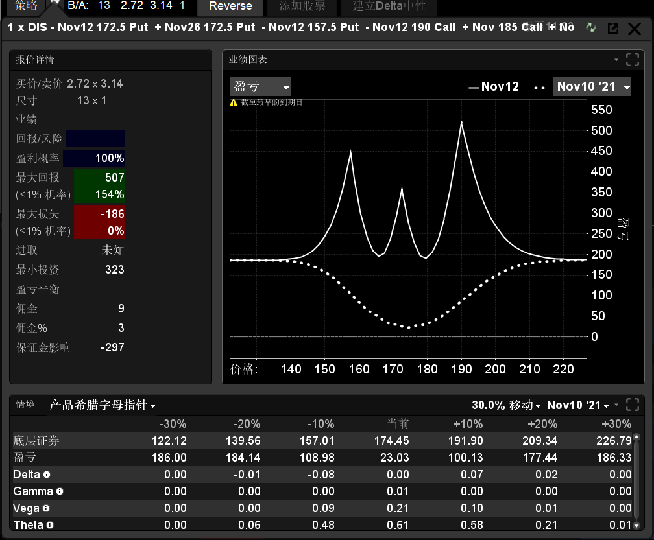
Task: Click the info icon next to Vega
Action: pos(46,508)
